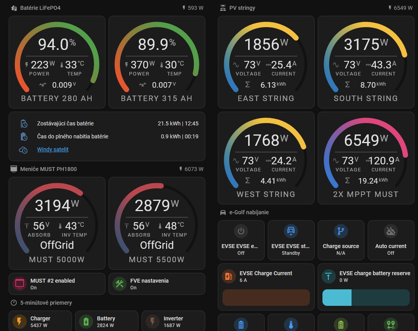Open the Windy satelit link
418x331 pixels.
(53, 149)
